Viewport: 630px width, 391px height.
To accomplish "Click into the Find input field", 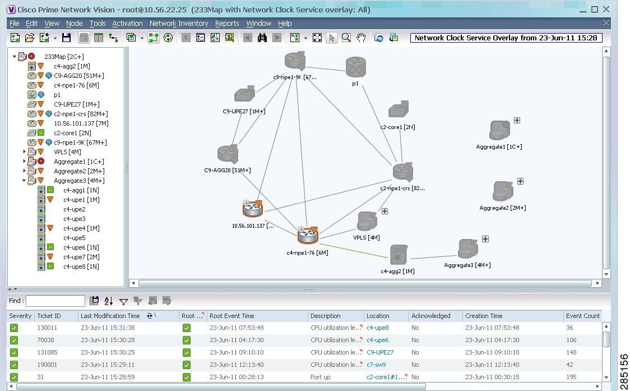I will click(x=55, y=301).
